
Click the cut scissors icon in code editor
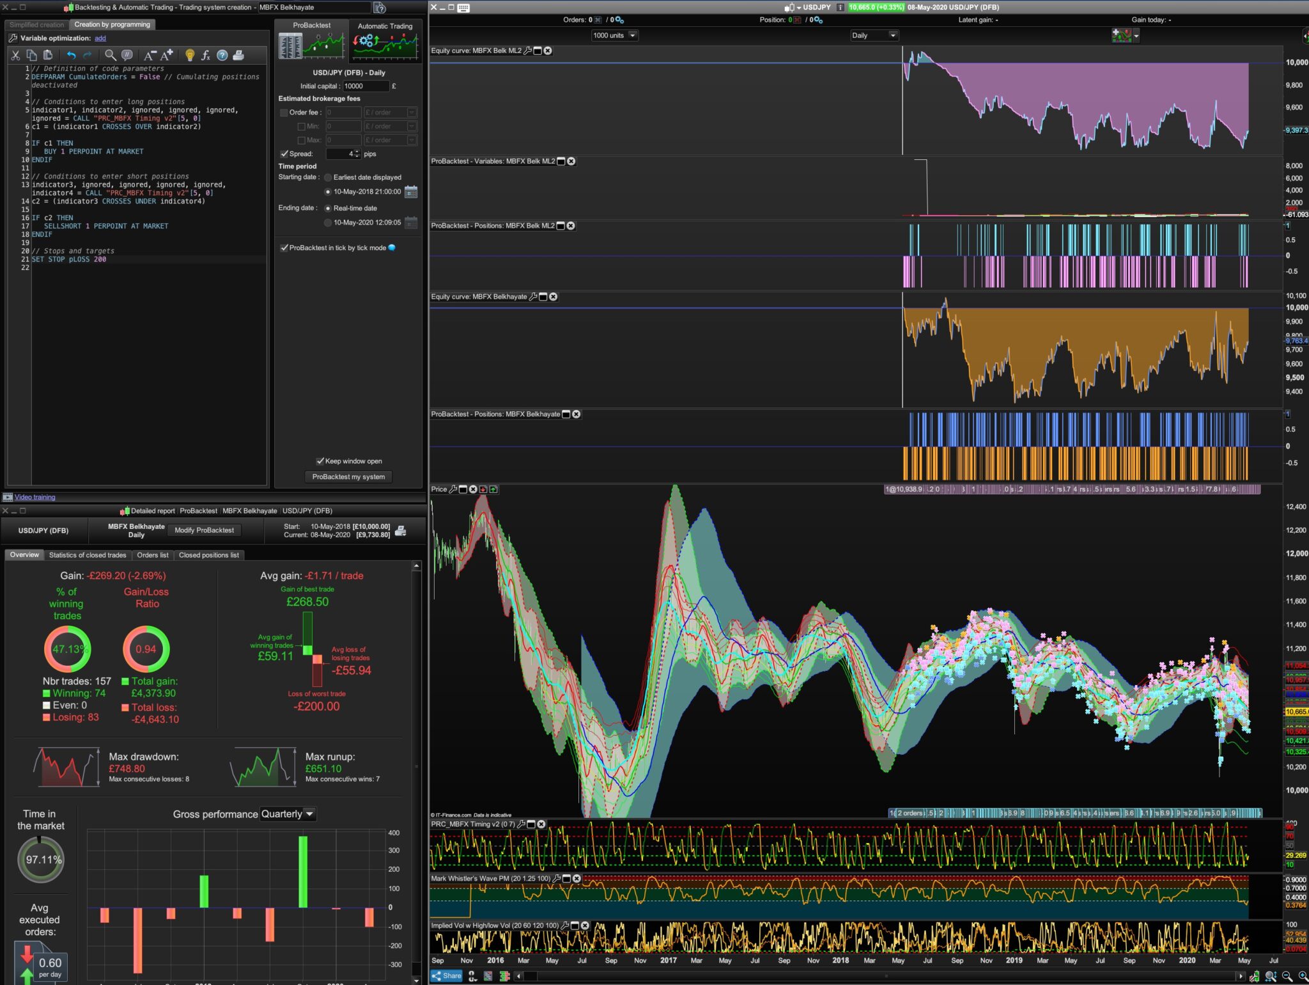coord(15,56)
